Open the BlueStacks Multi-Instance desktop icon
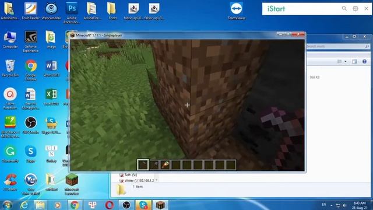Image resolution: width=373 pixels, height=210 pixels. (x=10, y=127)
